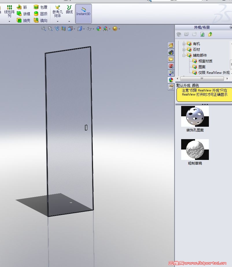Open the Display Style dropdown arrow
This screenshot has width=232, height=267.
pos(84,29)
